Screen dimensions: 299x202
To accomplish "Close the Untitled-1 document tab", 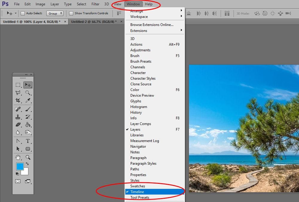I will tap(65, 22).
